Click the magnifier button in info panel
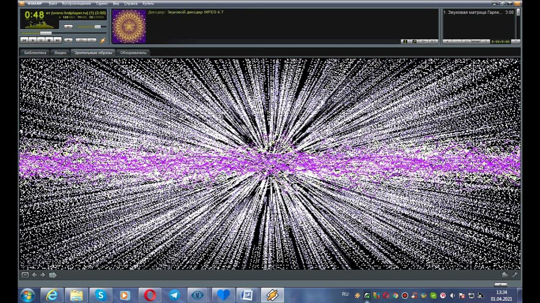 click(414, 42)
